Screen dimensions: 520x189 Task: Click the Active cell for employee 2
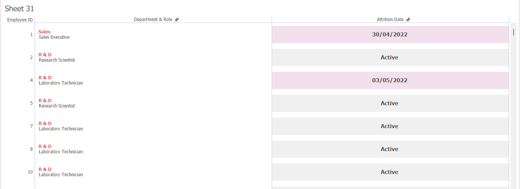click(389, 57)
